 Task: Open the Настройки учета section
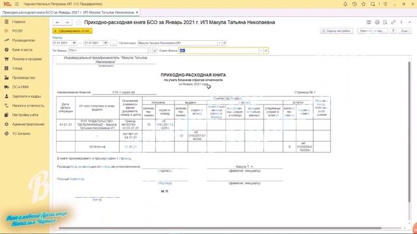click(x=25, y=115)
